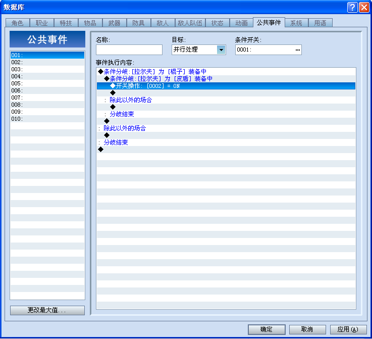Select common event 010 in list
Viewport: 372px width, 339px height.
47,119
